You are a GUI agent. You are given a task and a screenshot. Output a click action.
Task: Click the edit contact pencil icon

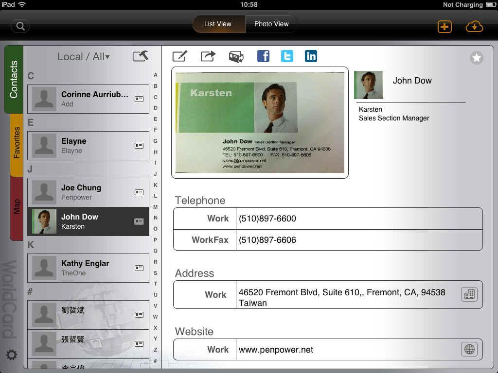(x=179, y=56)
